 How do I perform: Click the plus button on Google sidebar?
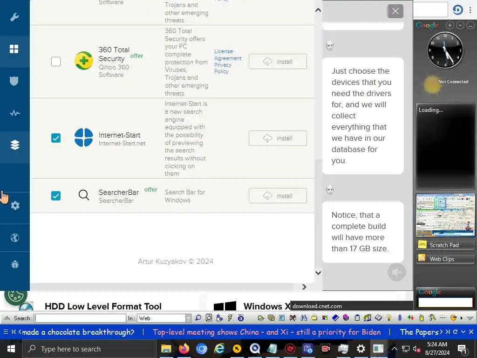click(x=450, y=25)
